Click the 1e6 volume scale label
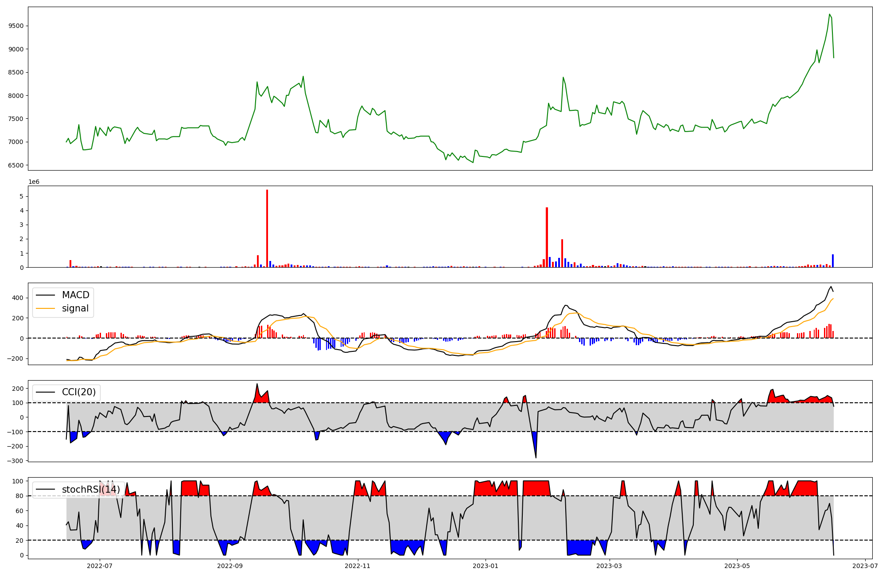The height and width of the screenshot is (576, 886). tap(34, 182)
